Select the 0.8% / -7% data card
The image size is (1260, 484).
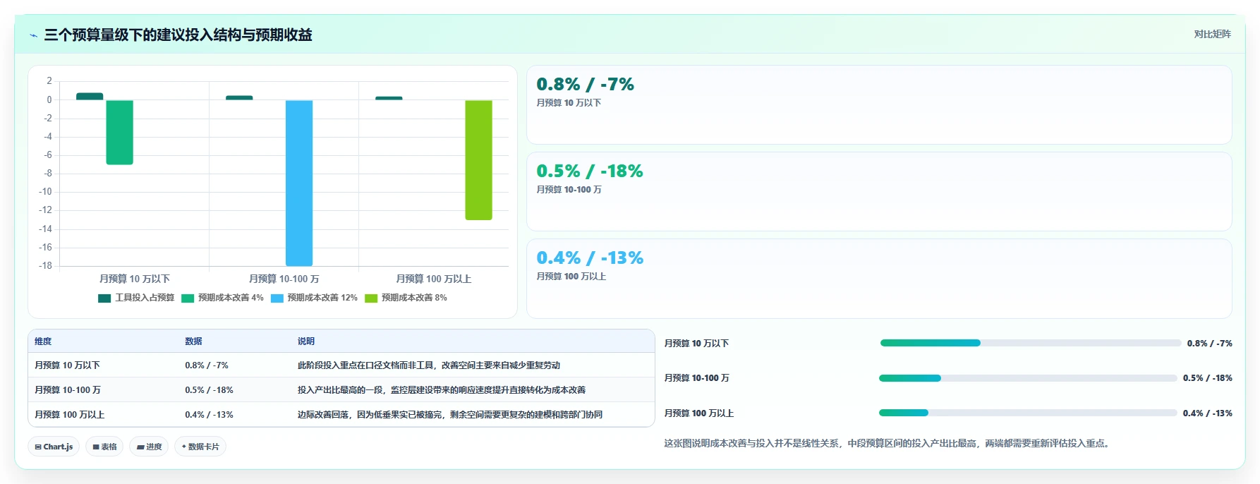coord(879,105)
